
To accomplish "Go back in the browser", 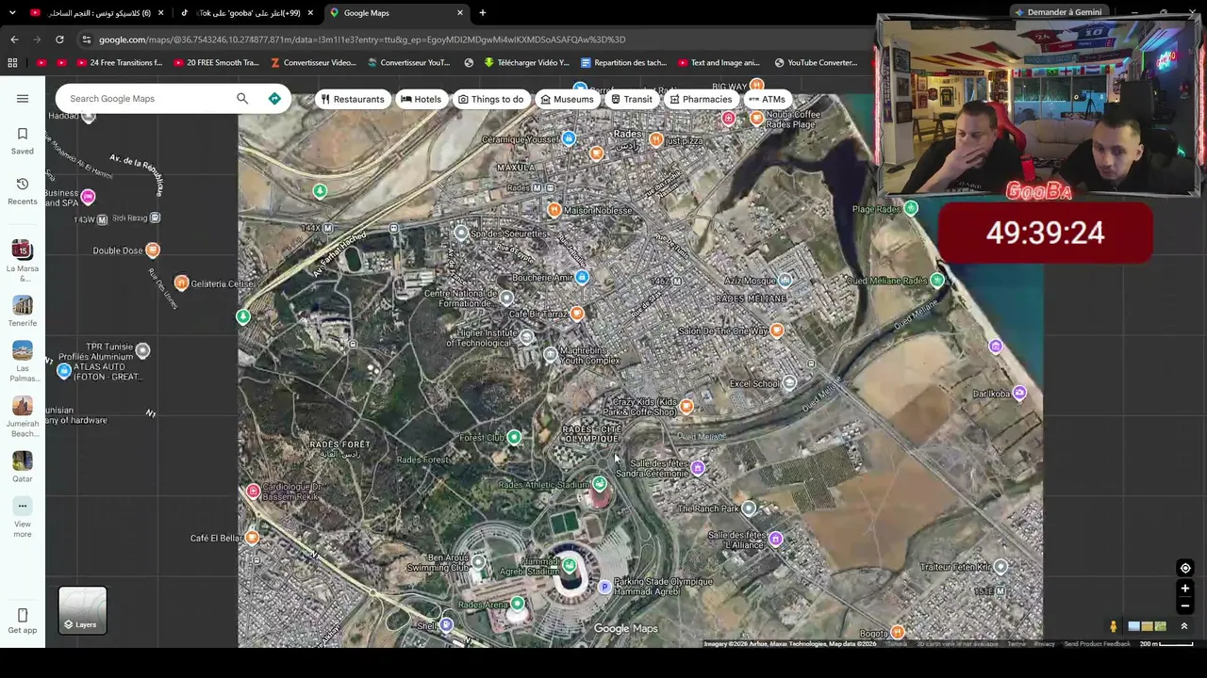I will pyautogui.click(x=14, y=40).
